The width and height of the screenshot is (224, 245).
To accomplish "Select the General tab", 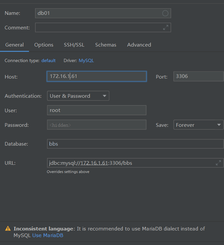I will [x=14, y=45].
